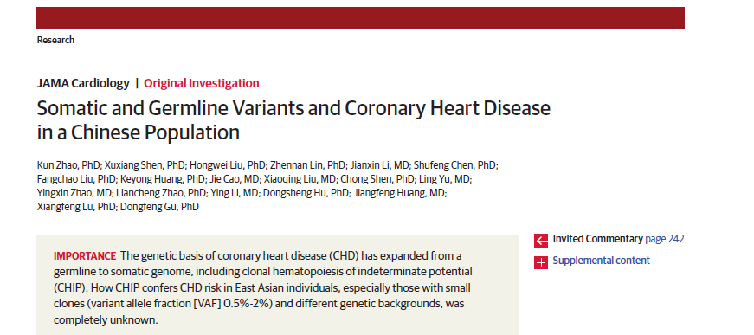The width and height of the screenshot is (754, 335).
Task: Click the IMPORTANCE heading in abstract
Action: pos(85,255)
